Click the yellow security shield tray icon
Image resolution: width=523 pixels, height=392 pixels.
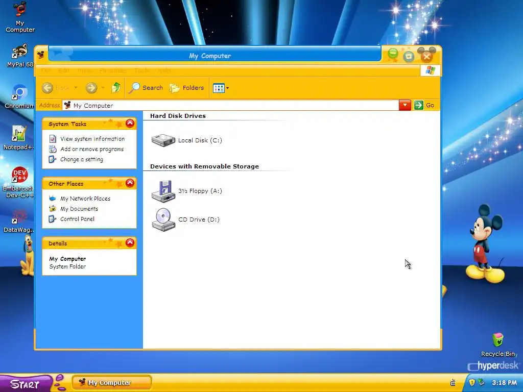tap(471, 382)
